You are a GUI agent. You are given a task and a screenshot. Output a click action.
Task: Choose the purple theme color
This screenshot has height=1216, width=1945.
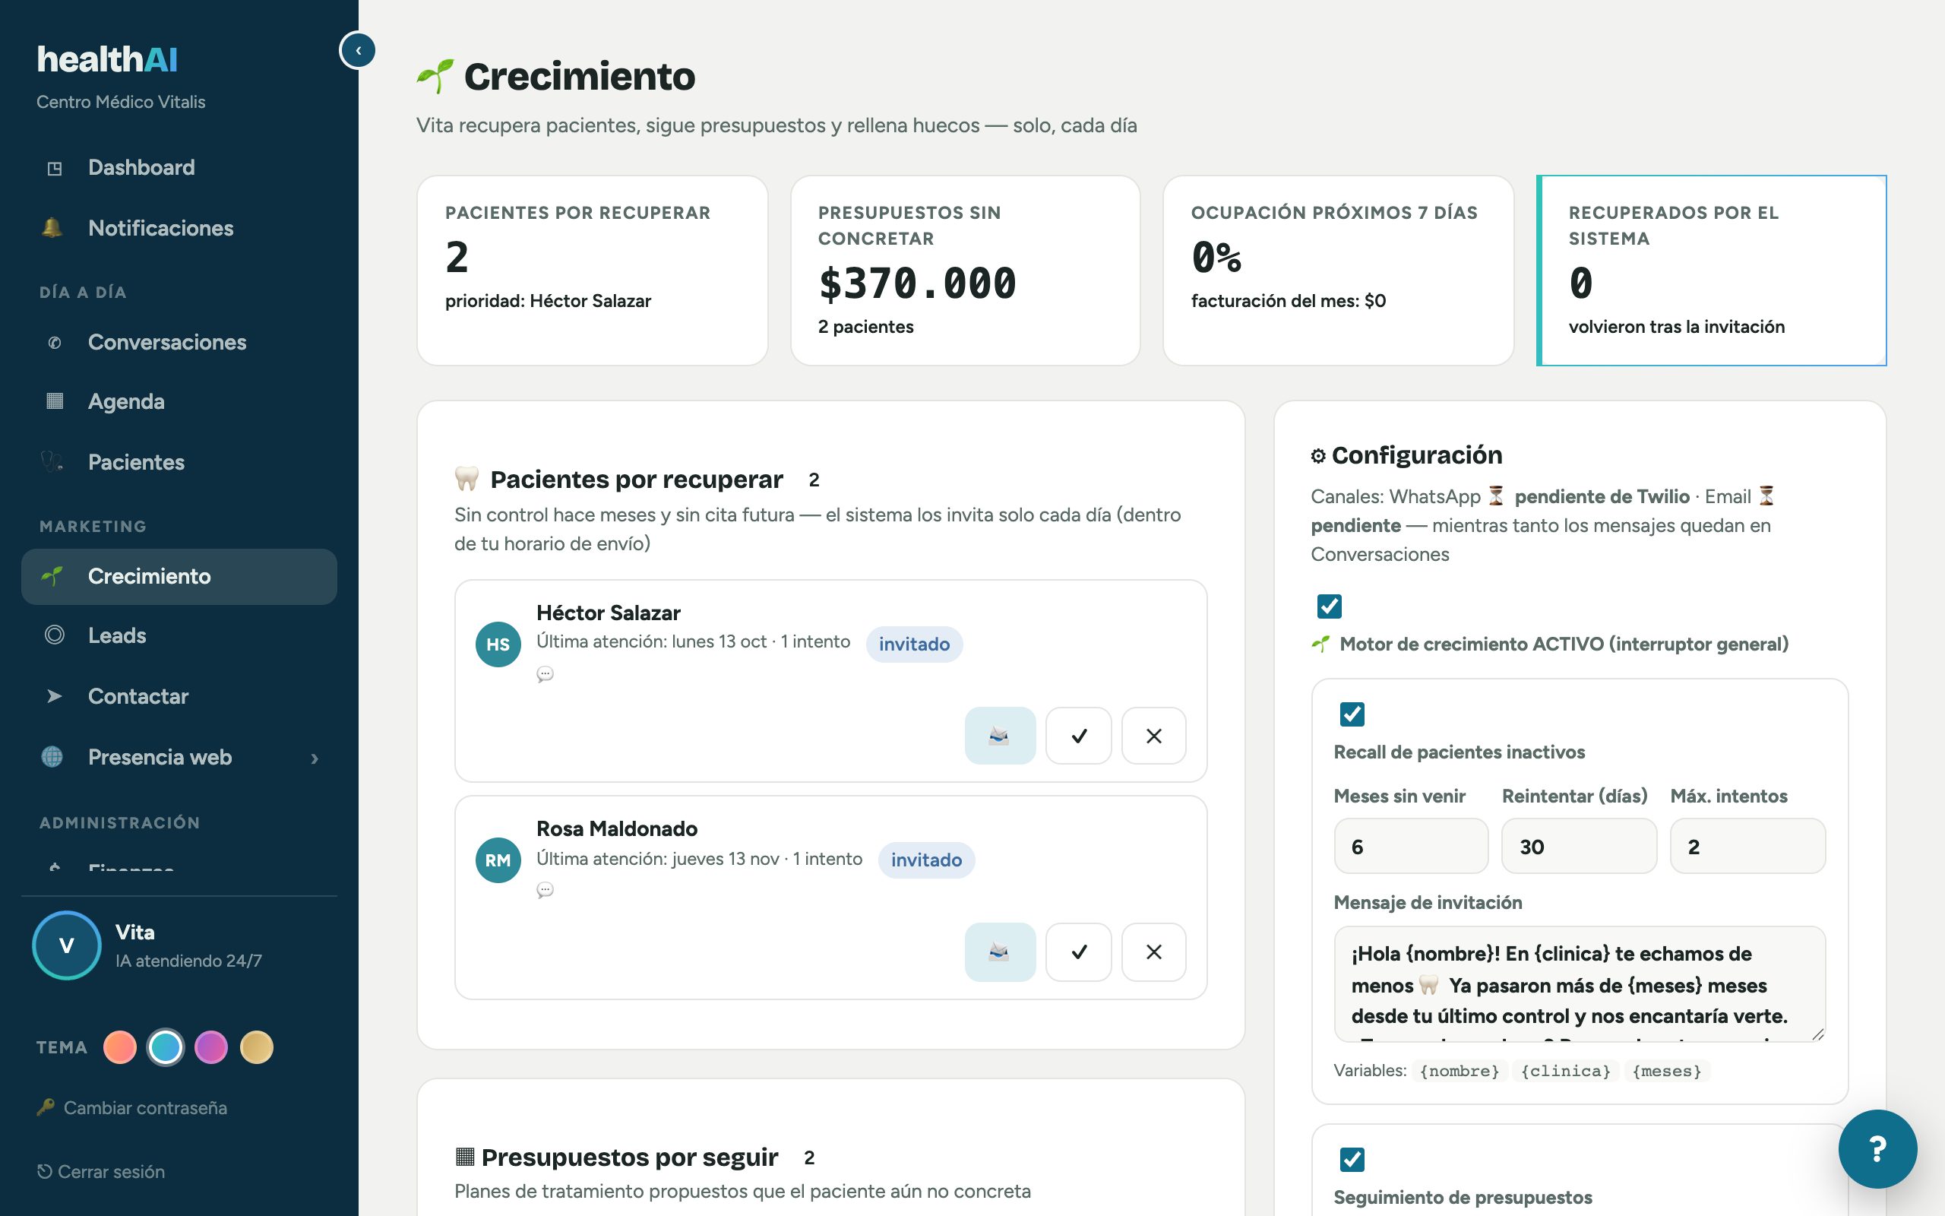pos(210,1048)
